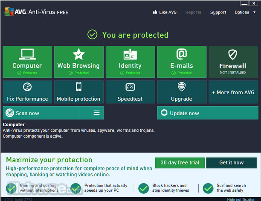Click the Firewall shield icon

coord(232,54)
